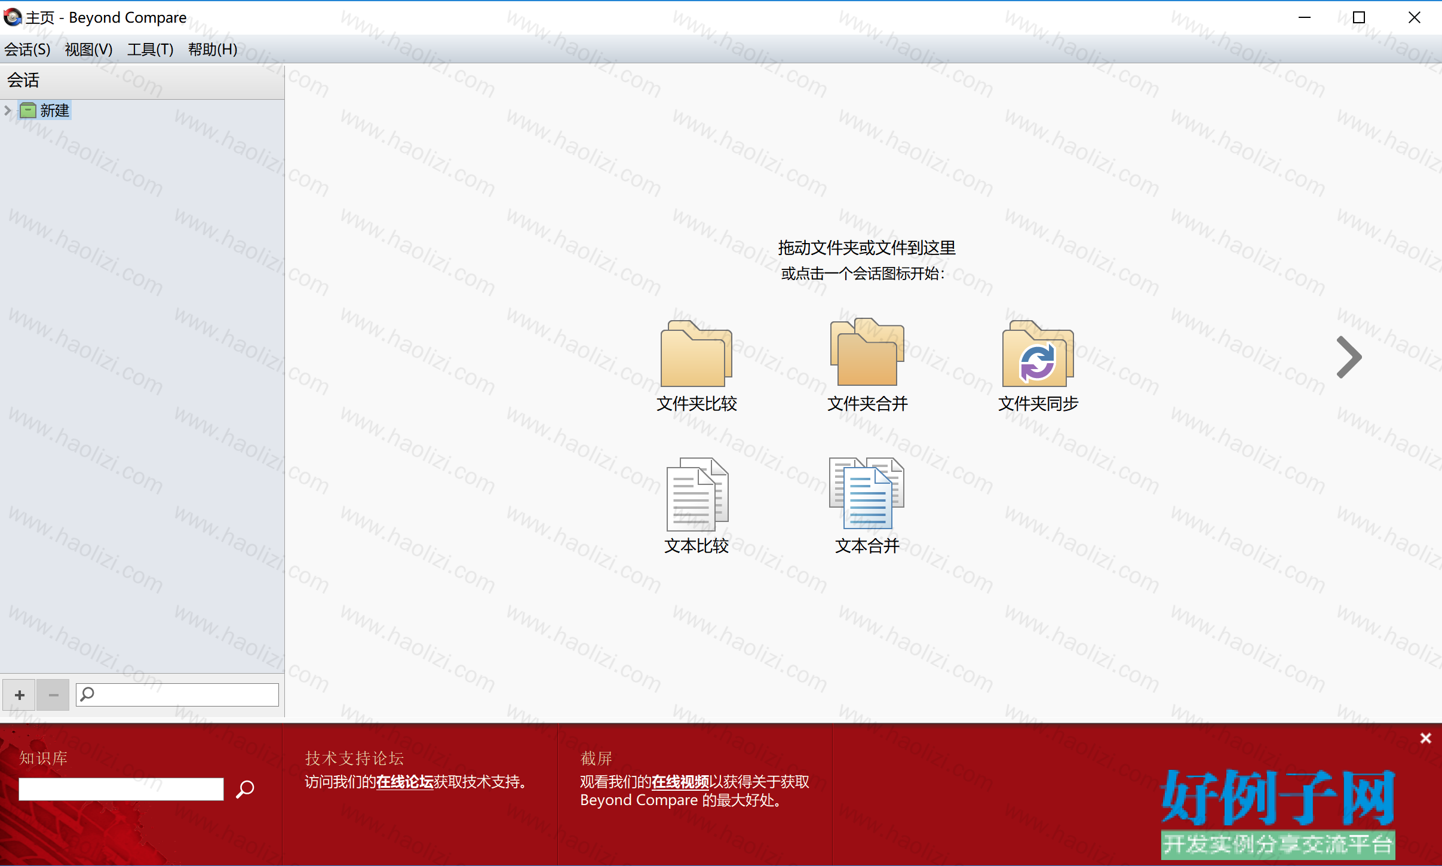
Task: Add a new session with plus button
Action: 19,695
